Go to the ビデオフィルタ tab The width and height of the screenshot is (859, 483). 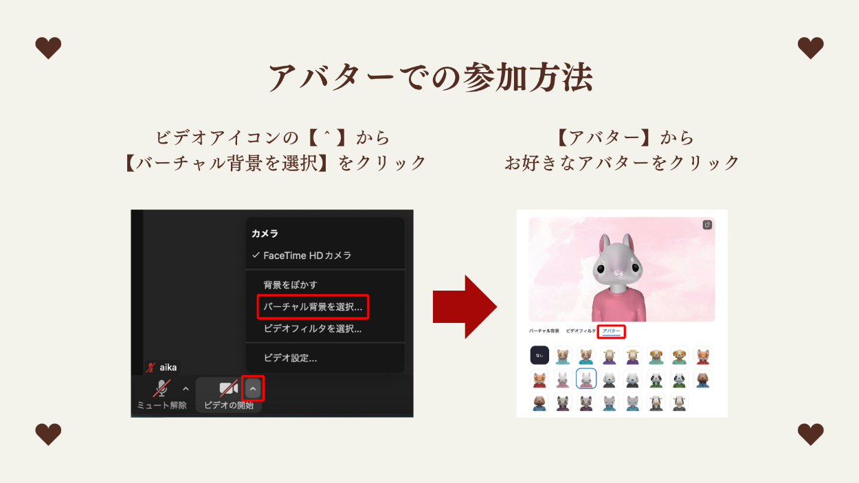click(580, 331)
